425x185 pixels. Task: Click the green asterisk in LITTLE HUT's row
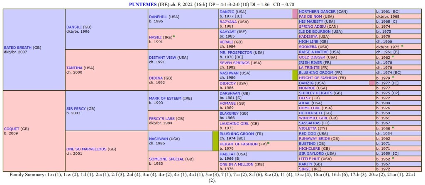click(392, 158)
